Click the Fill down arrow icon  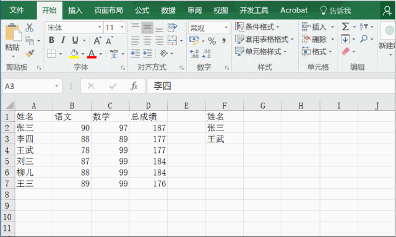(x=345, y=39)
